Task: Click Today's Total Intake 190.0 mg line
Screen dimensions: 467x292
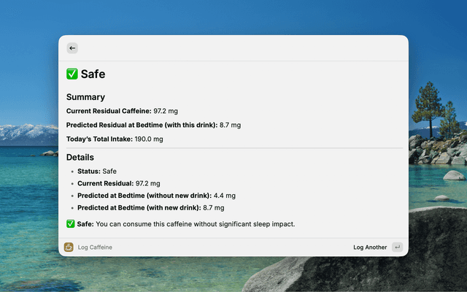Action: 115,139
